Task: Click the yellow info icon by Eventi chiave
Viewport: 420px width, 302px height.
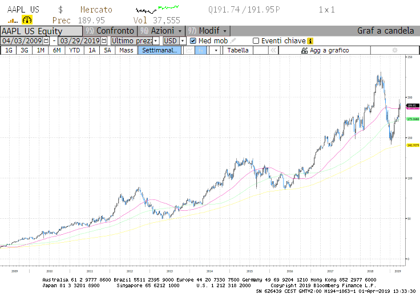Action: tap(310, 41)
